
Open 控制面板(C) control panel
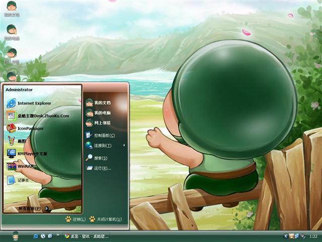pos(100,136)
